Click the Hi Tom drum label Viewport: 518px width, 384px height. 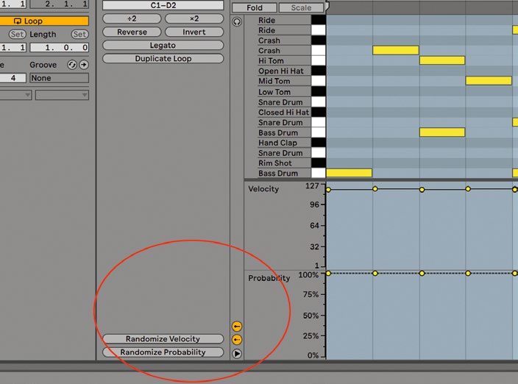pyautogui.click(x=271, y=61)
